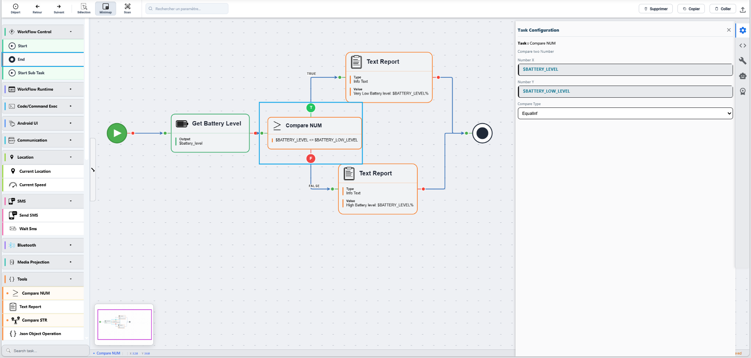751x358 pixels.
Task: Select the End node on canvas
Action: point(482,133)
